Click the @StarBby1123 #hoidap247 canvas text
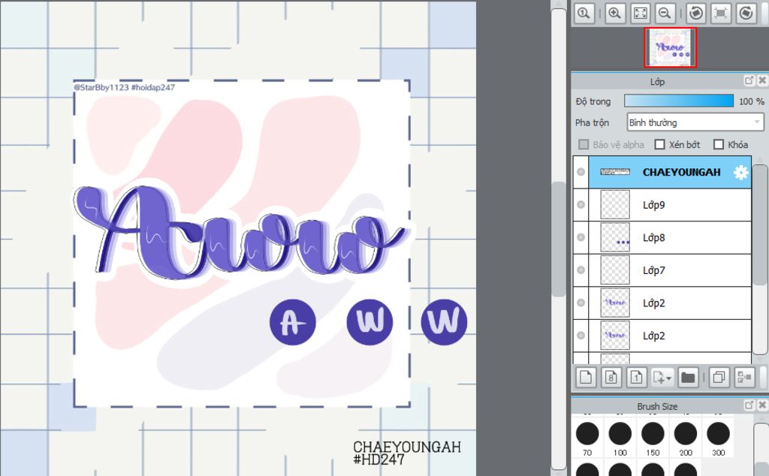 (124, 87)
